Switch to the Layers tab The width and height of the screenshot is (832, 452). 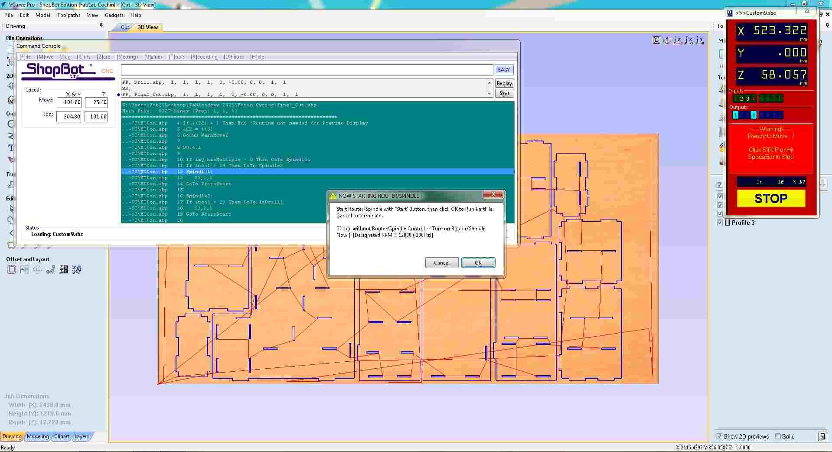tap(81, 436)
